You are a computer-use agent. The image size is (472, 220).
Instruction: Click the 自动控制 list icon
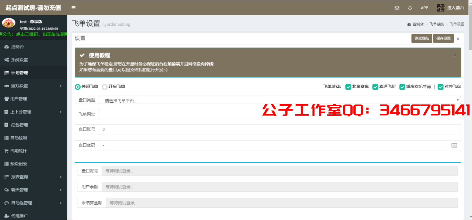6,138
